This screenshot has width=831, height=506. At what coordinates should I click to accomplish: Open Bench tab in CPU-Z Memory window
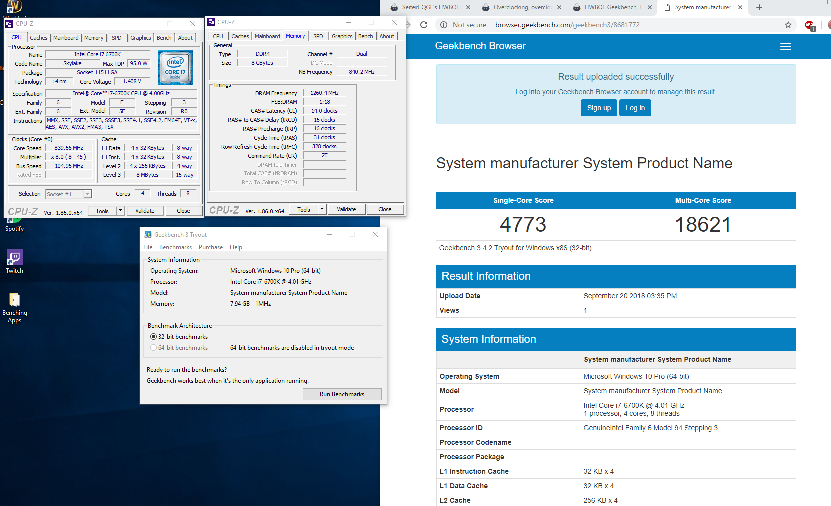(366, 36)
